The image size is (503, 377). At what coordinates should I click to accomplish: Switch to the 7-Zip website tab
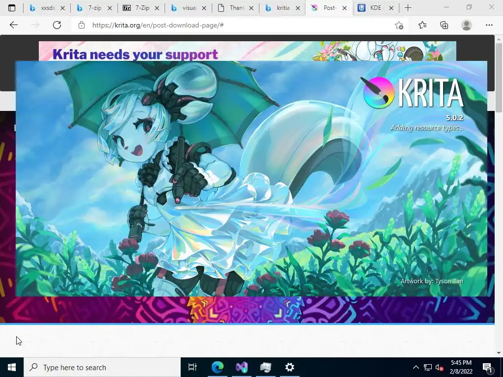click(141, 8)
